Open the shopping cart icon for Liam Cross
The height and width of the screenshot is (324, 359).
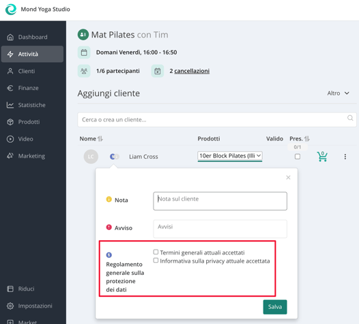(322, 156)
